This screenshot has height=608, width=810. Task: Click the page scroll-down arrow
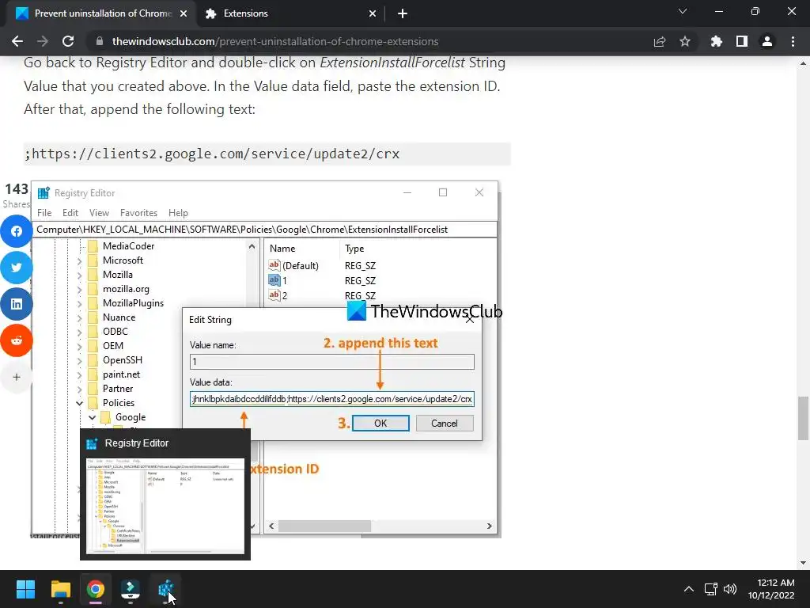click(803, 563)
